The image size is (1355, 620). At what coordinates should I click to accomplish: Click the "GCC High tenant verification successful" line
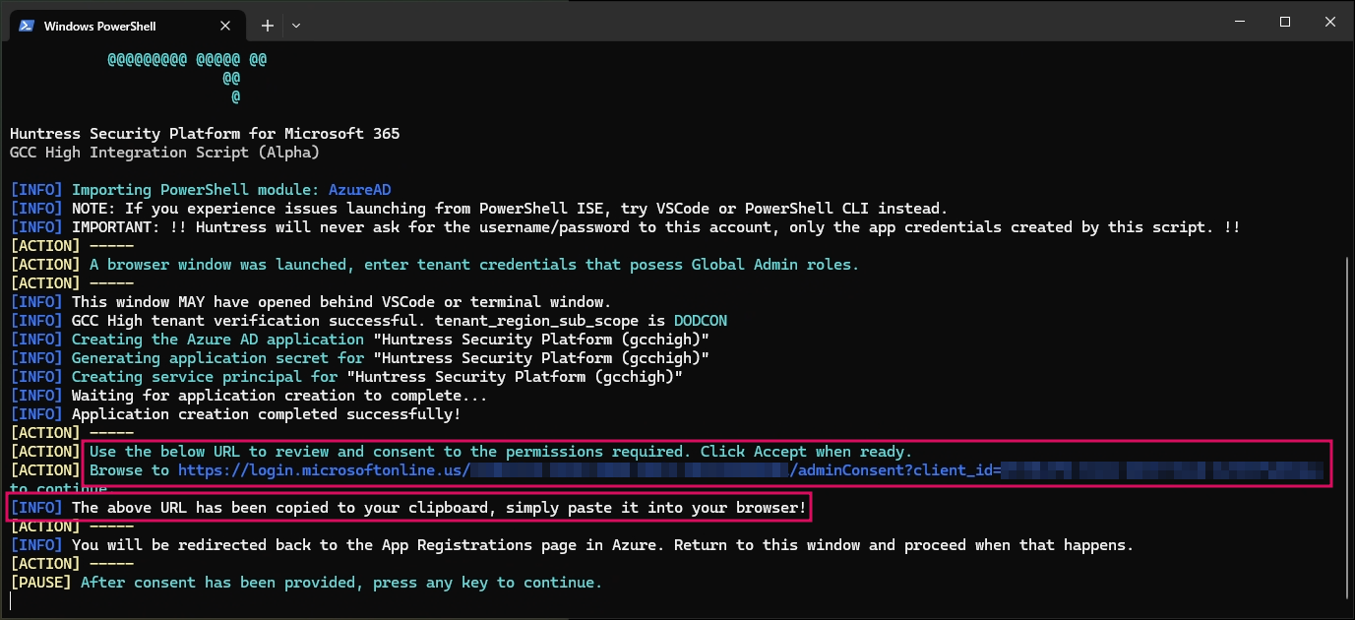click(368, 321)
